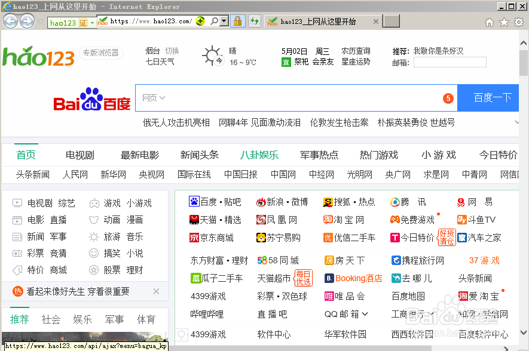The width and height of the screenshot is (529, 351).
Task: Close the hao123 browser tab
Action: [376, 21]
